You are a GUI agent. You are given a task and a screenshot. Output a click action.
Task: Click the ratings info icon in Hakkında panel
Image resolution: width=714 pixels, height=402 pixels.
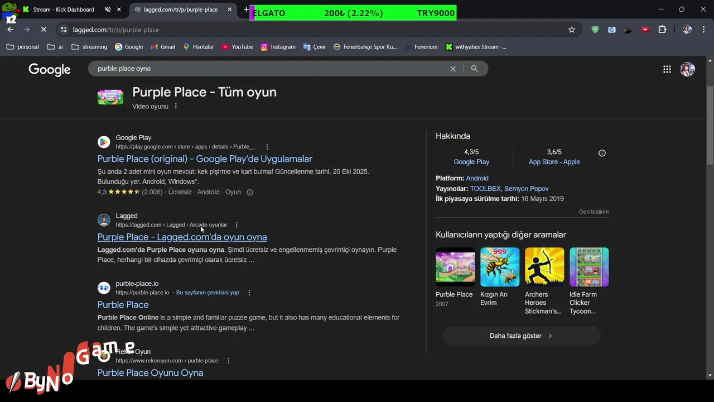[x=602, y=153]
